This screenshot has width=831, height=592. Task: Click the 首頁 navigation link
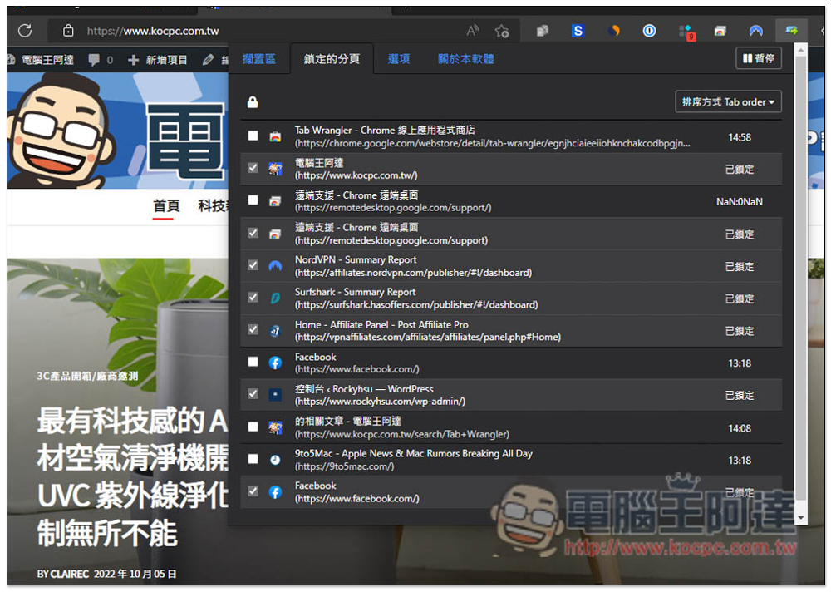(x=166, y=206)
